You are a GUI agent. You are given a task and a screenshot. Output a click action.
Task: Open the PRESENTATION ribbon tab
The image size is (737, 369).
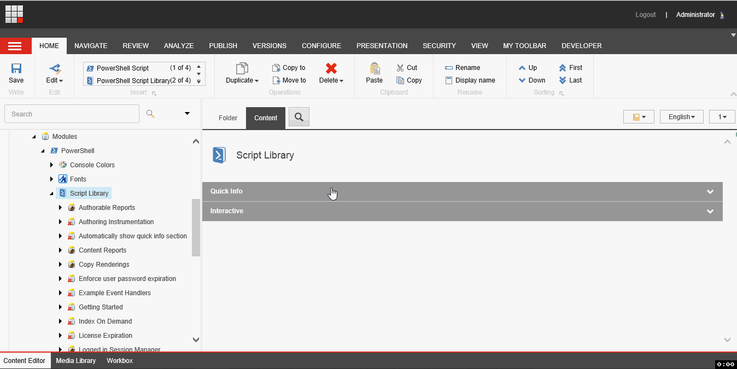tap(382, 46)
